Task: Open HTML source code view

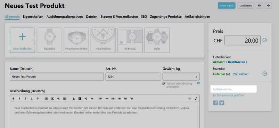Action: (190, 99)
